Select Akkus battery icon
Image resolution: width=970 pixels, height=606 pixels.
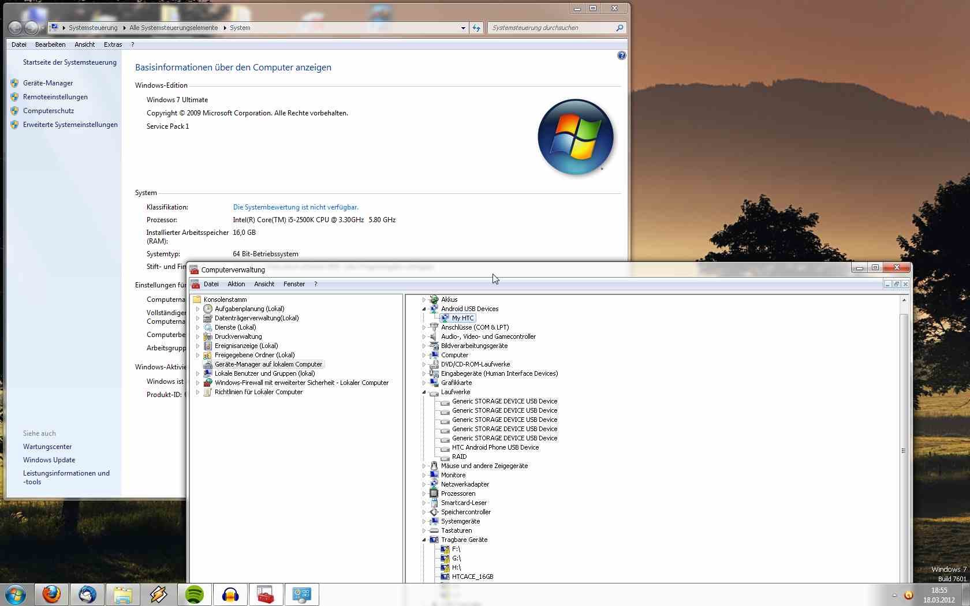click(x=434, y=300)
